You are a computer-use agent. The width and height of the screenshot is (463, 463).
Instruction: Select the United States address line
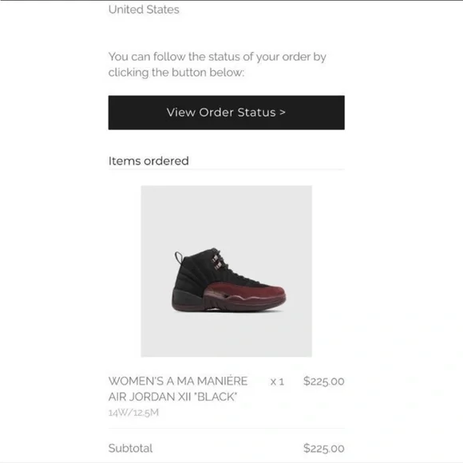tap(144, 10)
